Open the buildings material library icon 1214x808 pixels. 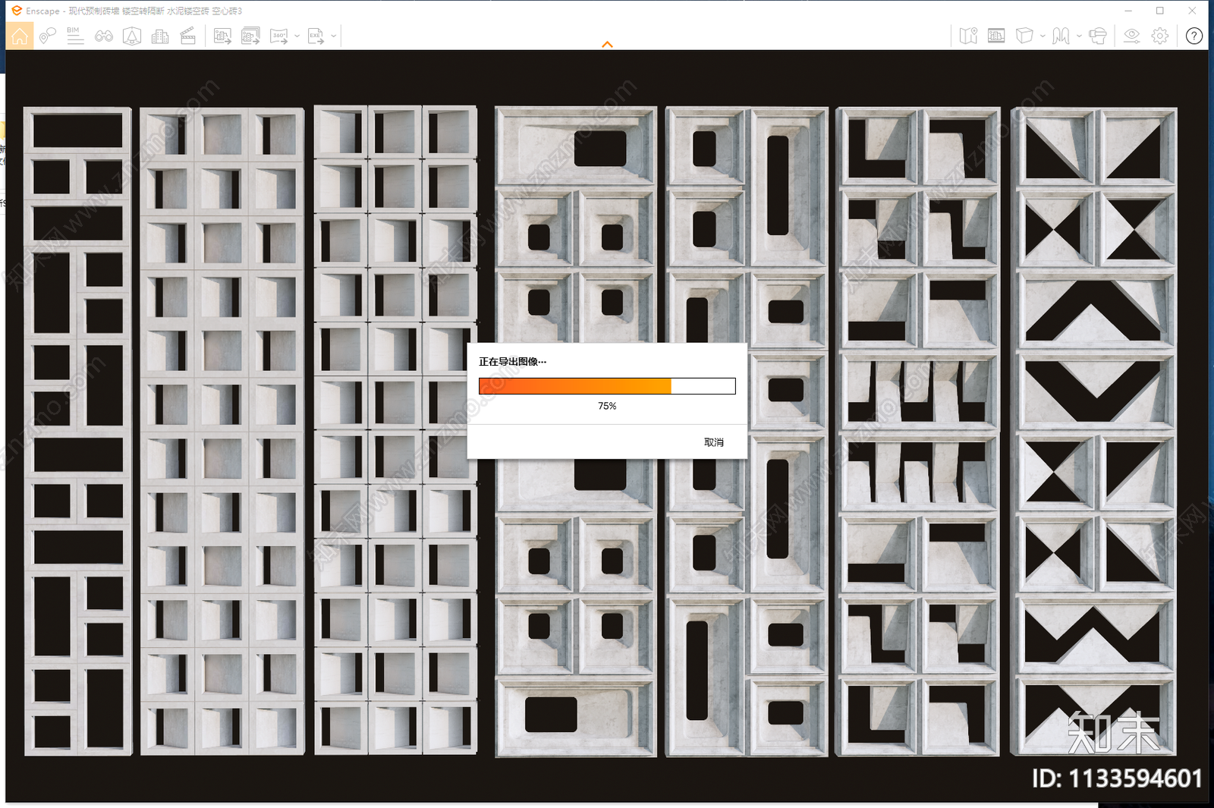click(x=160, y=36)
